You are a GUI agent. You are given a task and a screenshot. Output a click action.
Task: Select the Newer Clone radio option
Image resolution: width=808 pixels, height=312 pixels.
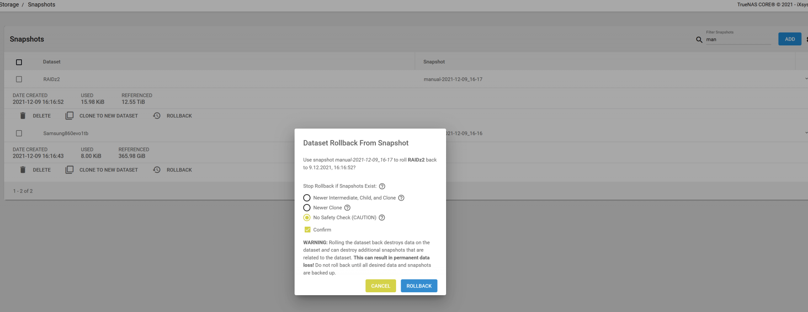pos(307,208)
